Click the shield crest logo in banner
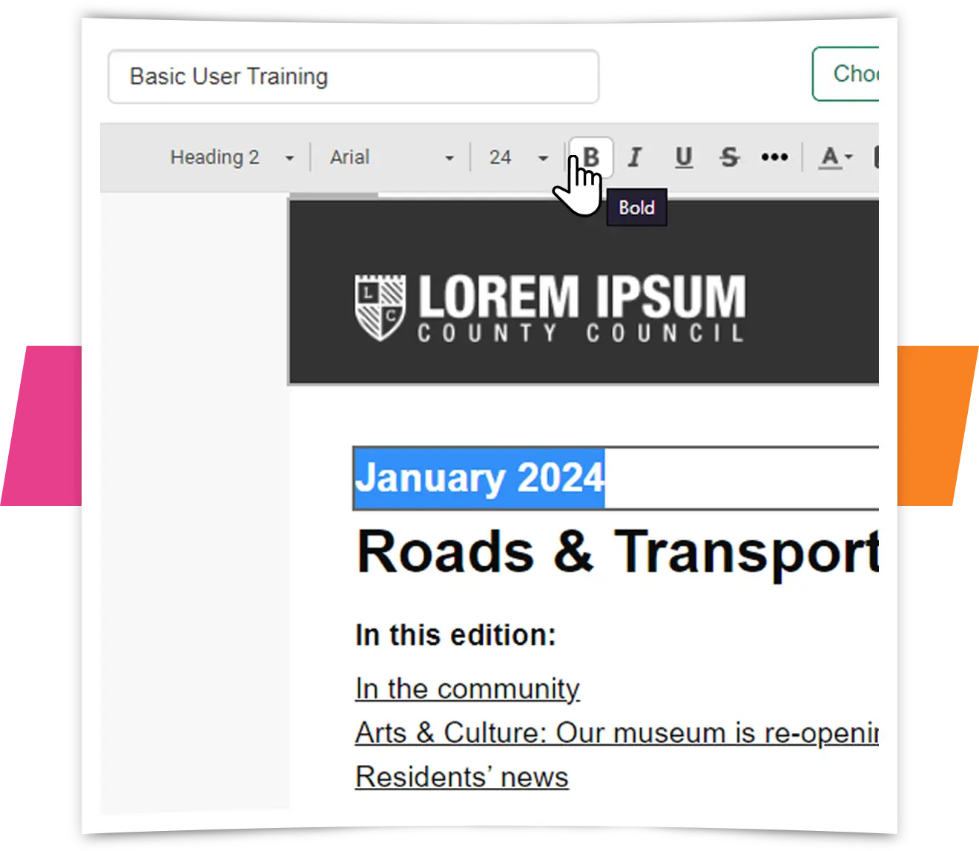 [380, 307]
